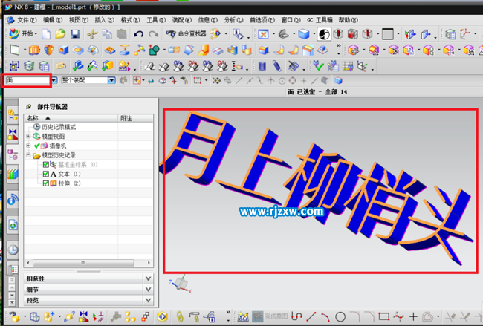The image size is (483, 326).
Task: Collapse the 模型历史记录 tree node
Action: pos(28,155)
